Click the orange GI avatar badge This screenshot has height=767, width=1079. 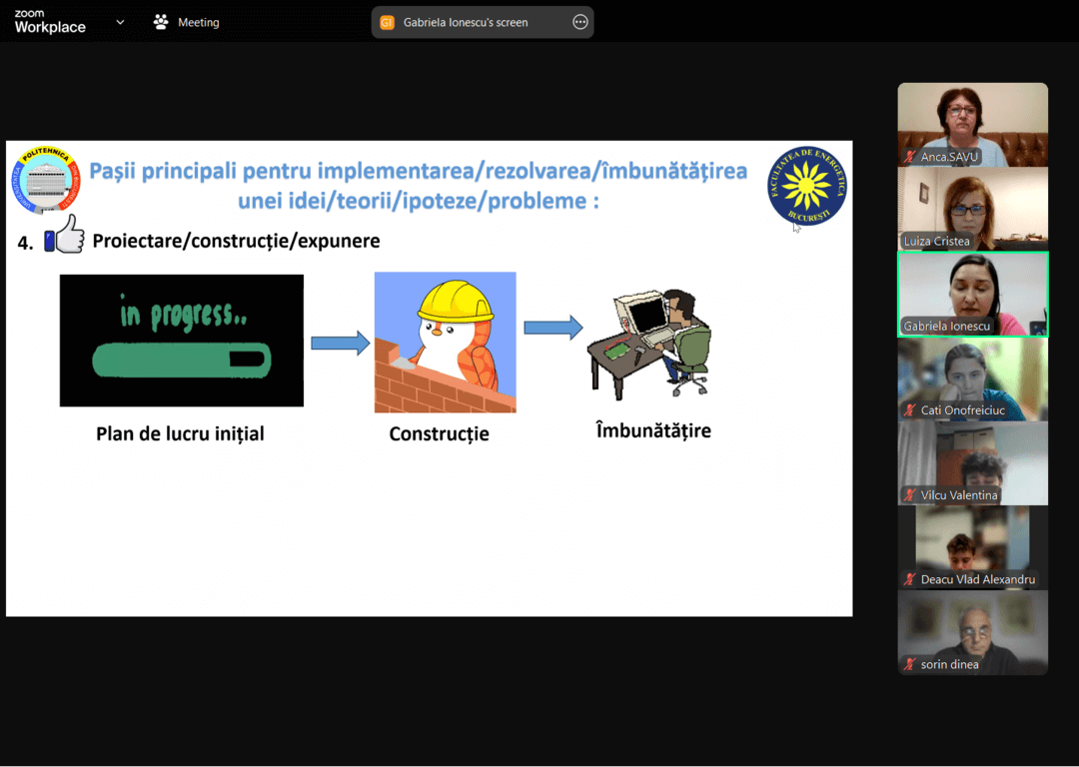click(x=388, y=22)
